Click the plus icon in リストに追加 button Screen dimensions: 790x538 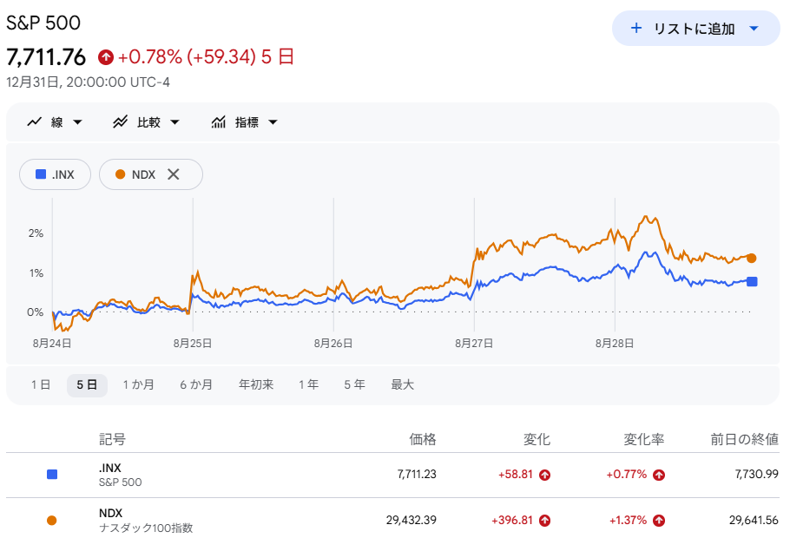click(636, 29)
